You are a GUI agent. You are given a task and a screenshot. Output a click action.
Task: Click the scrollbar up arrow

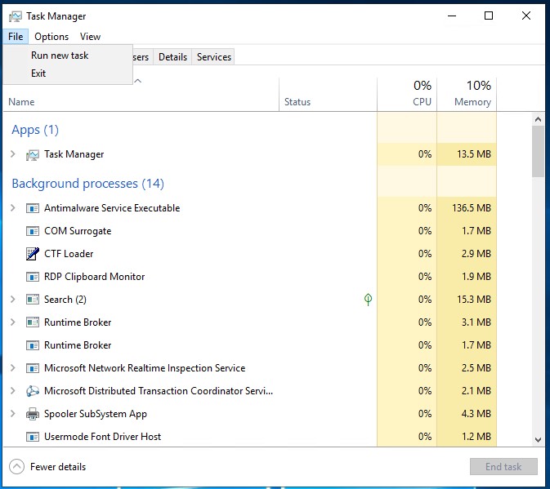click(538, 119)
